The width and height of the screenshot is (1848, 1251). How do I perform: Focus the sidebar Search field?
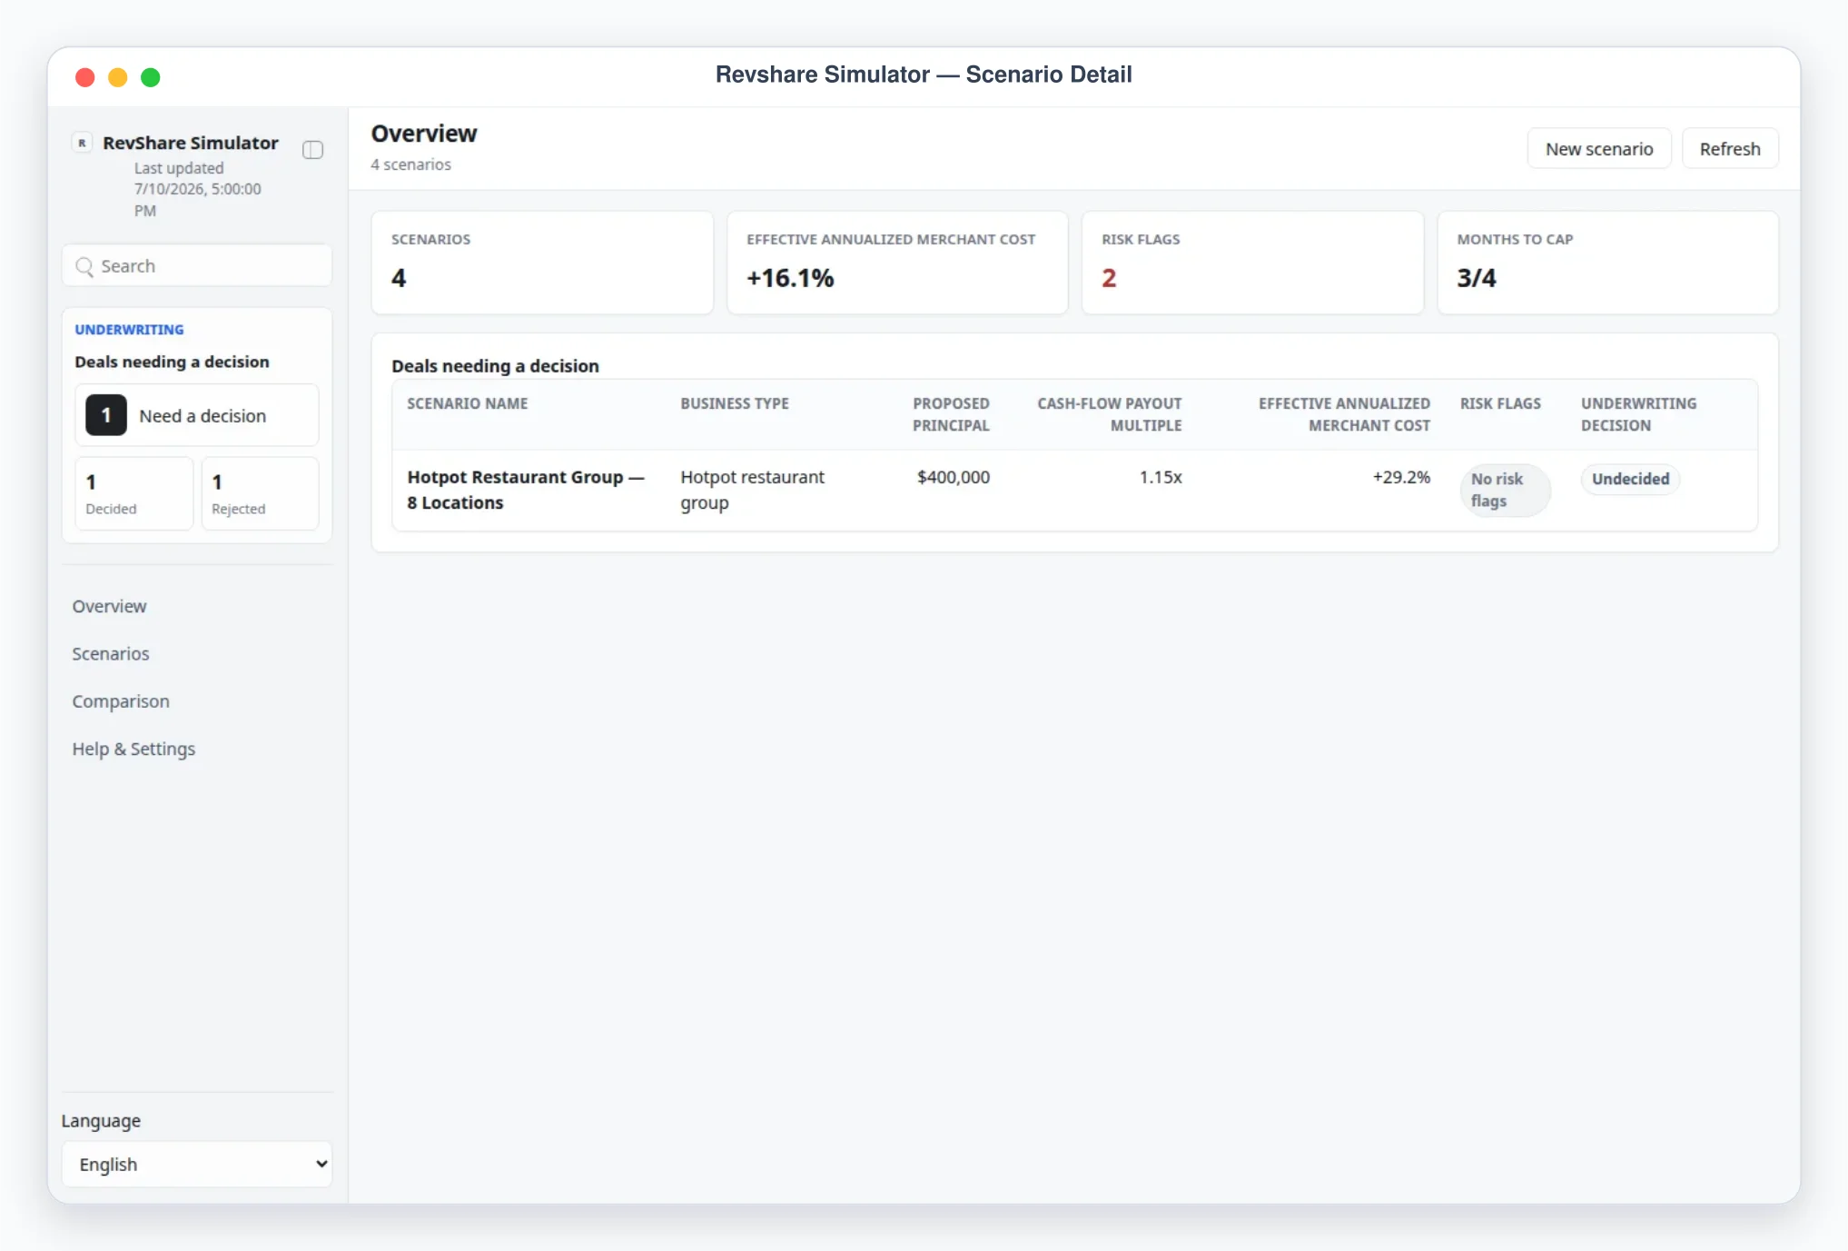pyautogui.click(x=197, y=265)
